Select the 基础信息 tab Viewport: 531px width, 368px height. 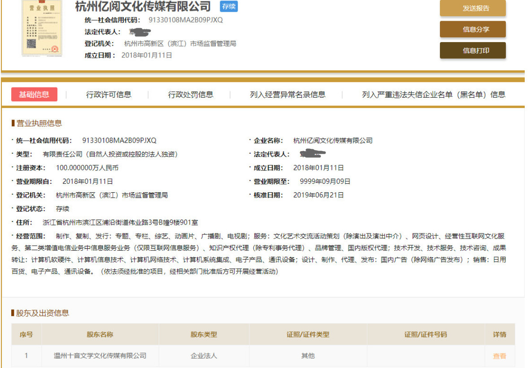coord(34,95)
